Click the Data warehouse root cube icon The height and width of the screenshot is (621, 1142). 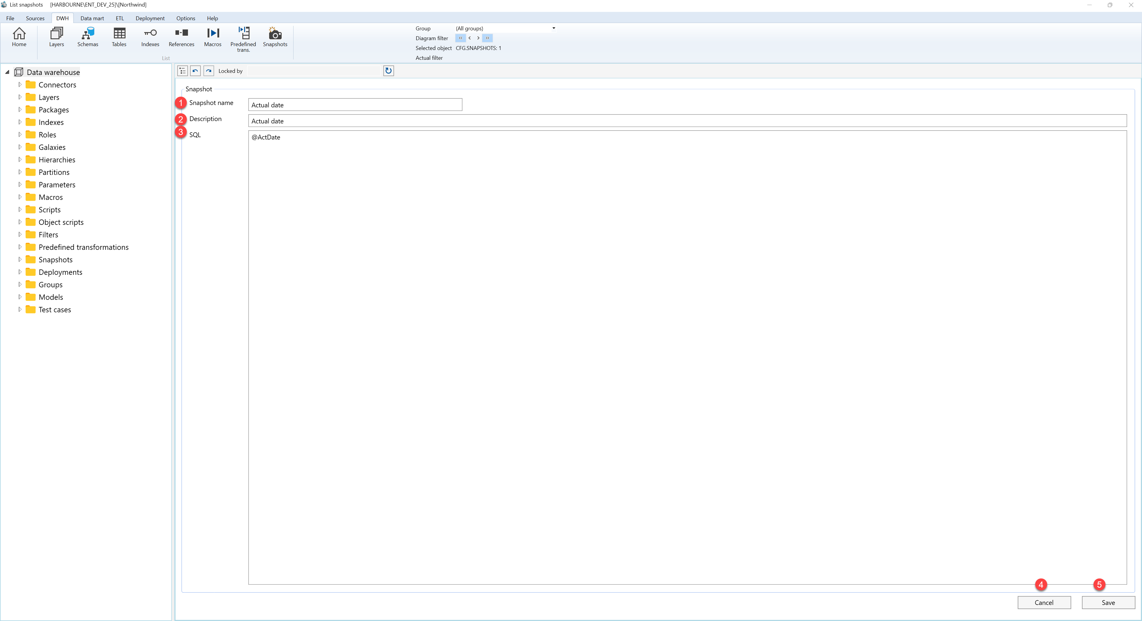tap(19, 72)
